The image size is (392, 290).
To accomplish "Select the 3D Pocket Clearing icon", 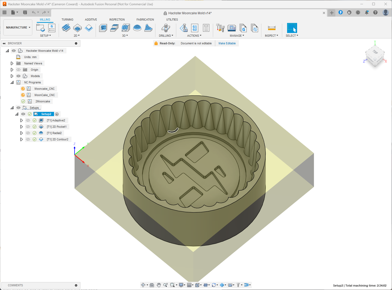I will point(114,28).
